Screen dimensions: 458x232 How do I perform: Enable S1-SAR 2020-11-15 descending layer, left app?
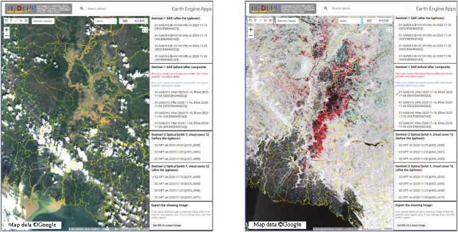coord(152,27)
